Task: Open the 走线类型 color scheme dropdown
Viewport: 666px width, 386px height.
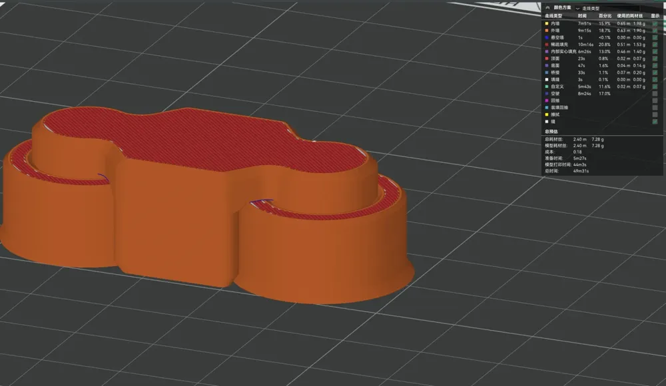Action: click(607, 8)
